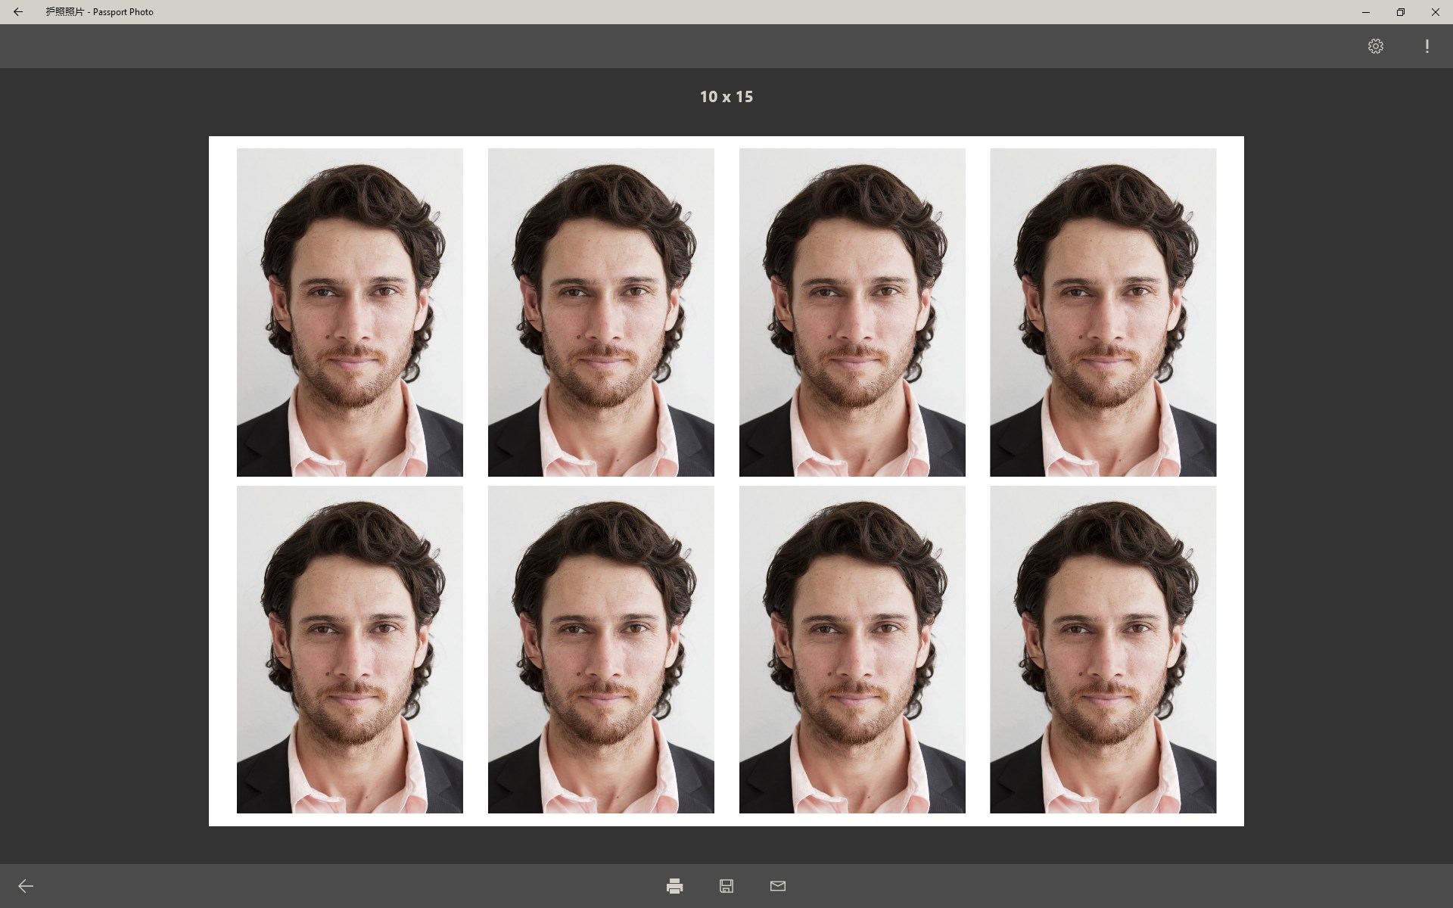Screen dimensions: 1453x908
Task: Minimize the Passport Photo window
Action: pyautogui.click(x=1366, y=12)
